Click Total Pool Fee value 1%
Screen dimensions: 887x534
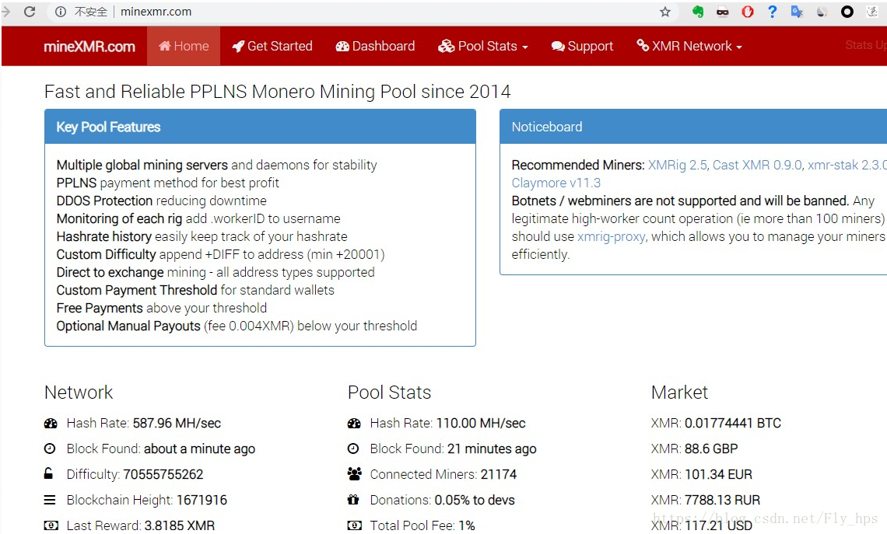tap(467, 525)
